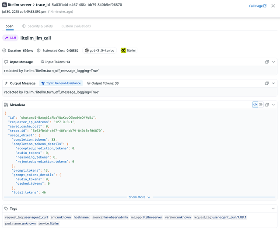The image size is (280, 228).
Task: Click the gpt-3.5-turbo model badge
Action: point(100,51)
